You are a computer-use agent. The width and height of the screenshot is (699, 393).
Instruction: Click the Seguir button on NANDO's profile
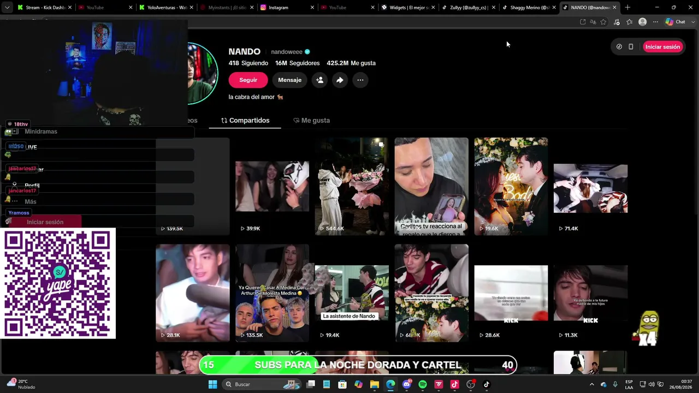248,80
